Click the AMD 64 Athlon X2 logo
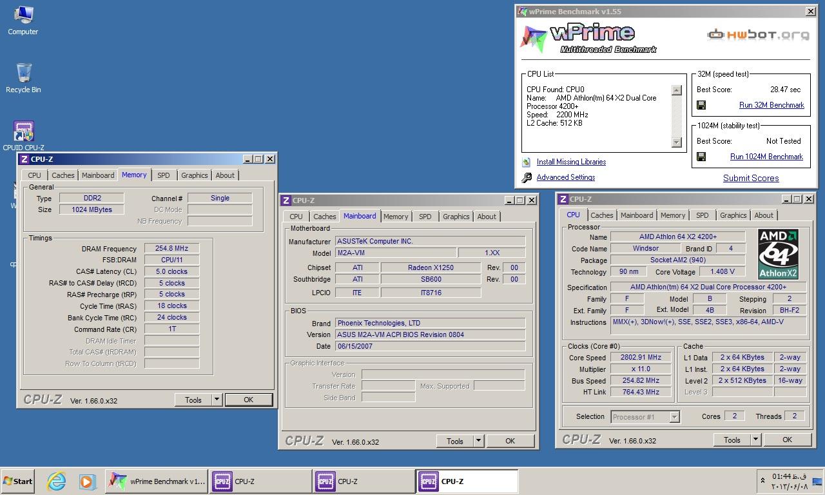Image resolution: width=825 pixels, height=495 pixels. pyautogui.click(x=778, y=254)
